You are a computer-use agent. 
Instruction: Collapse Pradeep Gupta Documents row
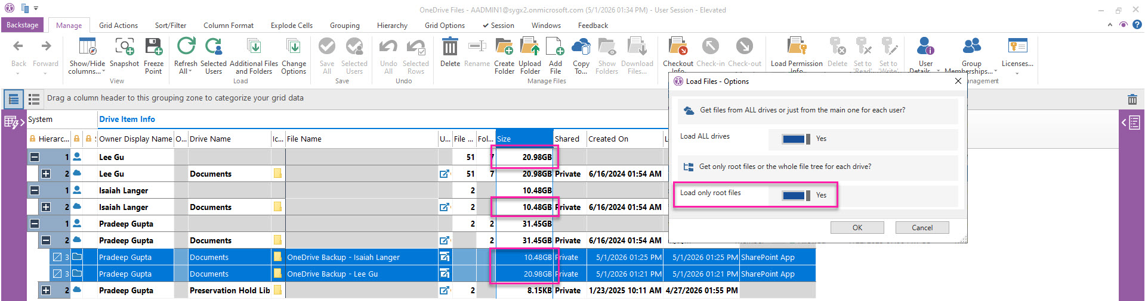point(46,240)
